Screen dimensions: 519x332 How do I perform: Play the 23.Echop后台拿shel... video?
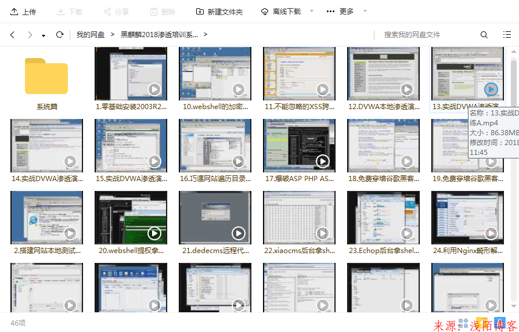pyautogui.click(x=407, y=233)
